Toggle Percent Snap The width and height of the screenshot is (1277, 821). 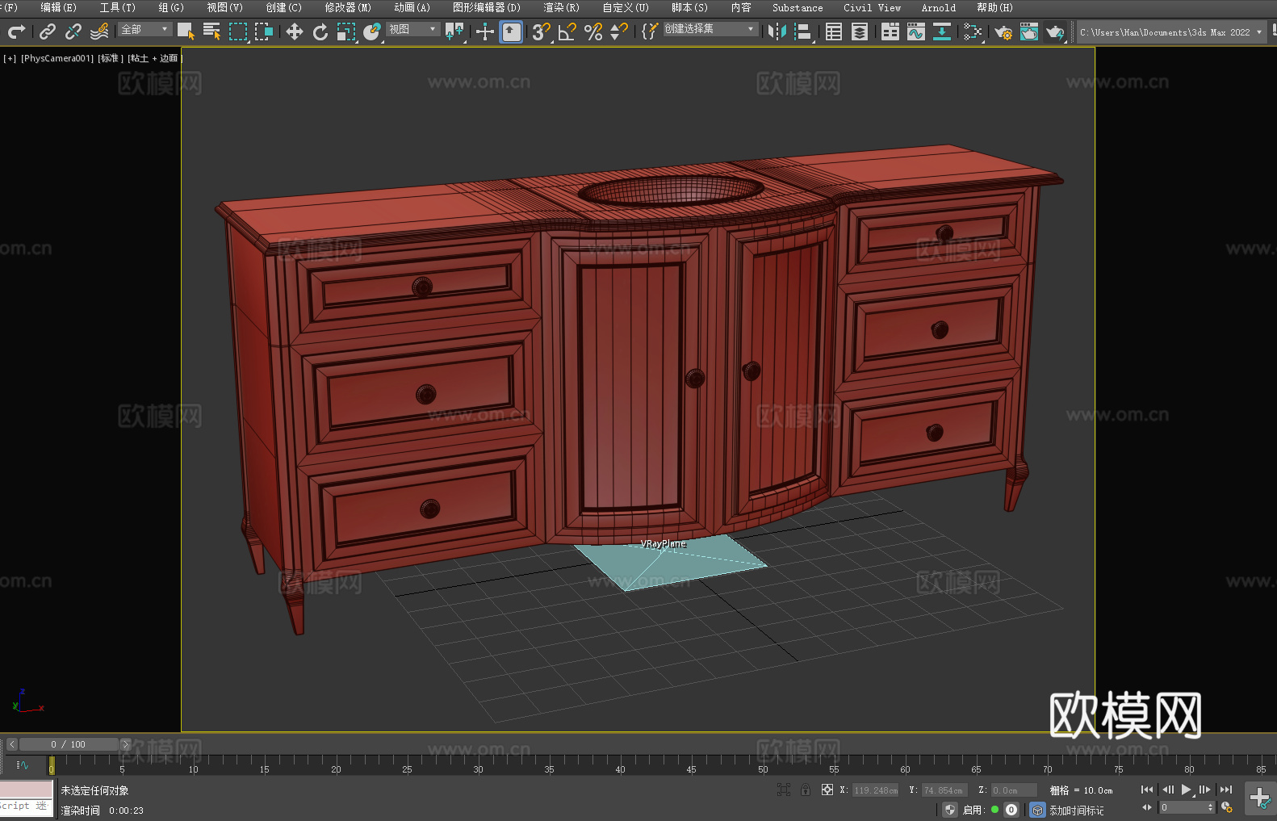pos(593,31)
